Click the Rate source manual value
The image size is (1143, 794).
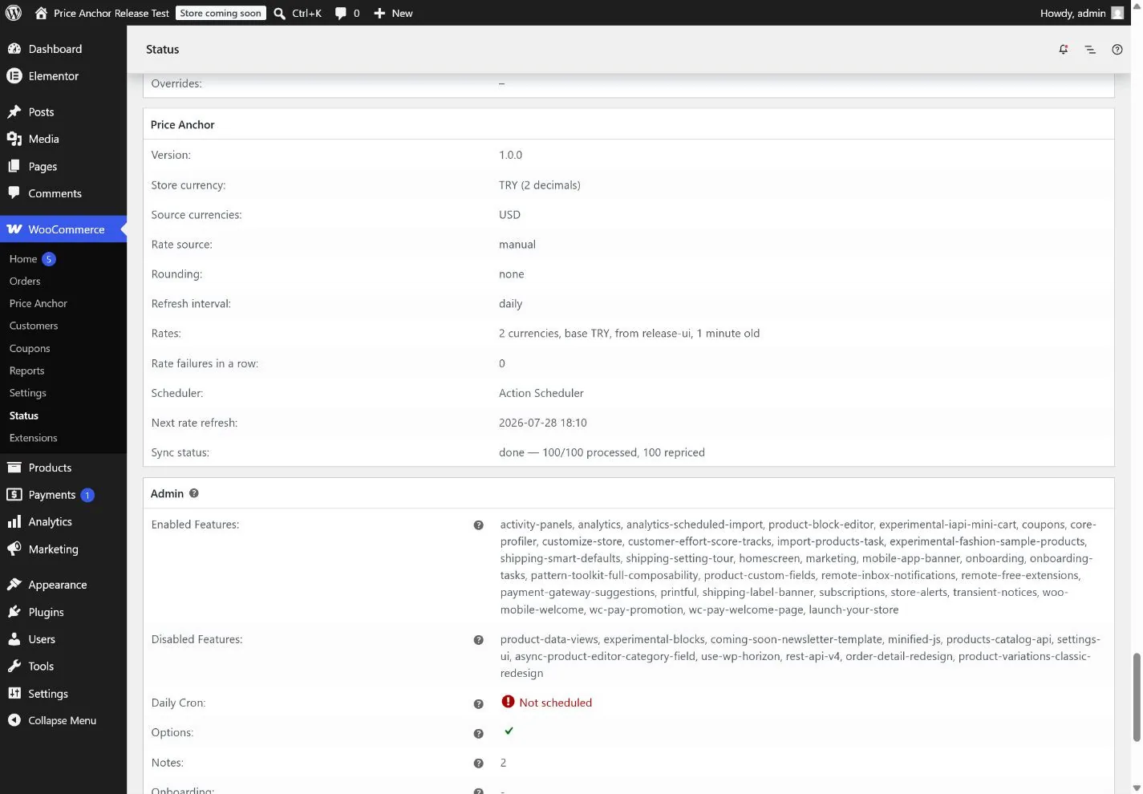point(517,245)
